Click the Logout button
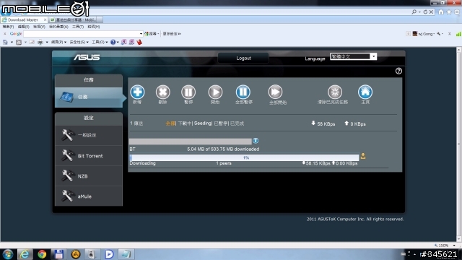 (x=243, y=58)
